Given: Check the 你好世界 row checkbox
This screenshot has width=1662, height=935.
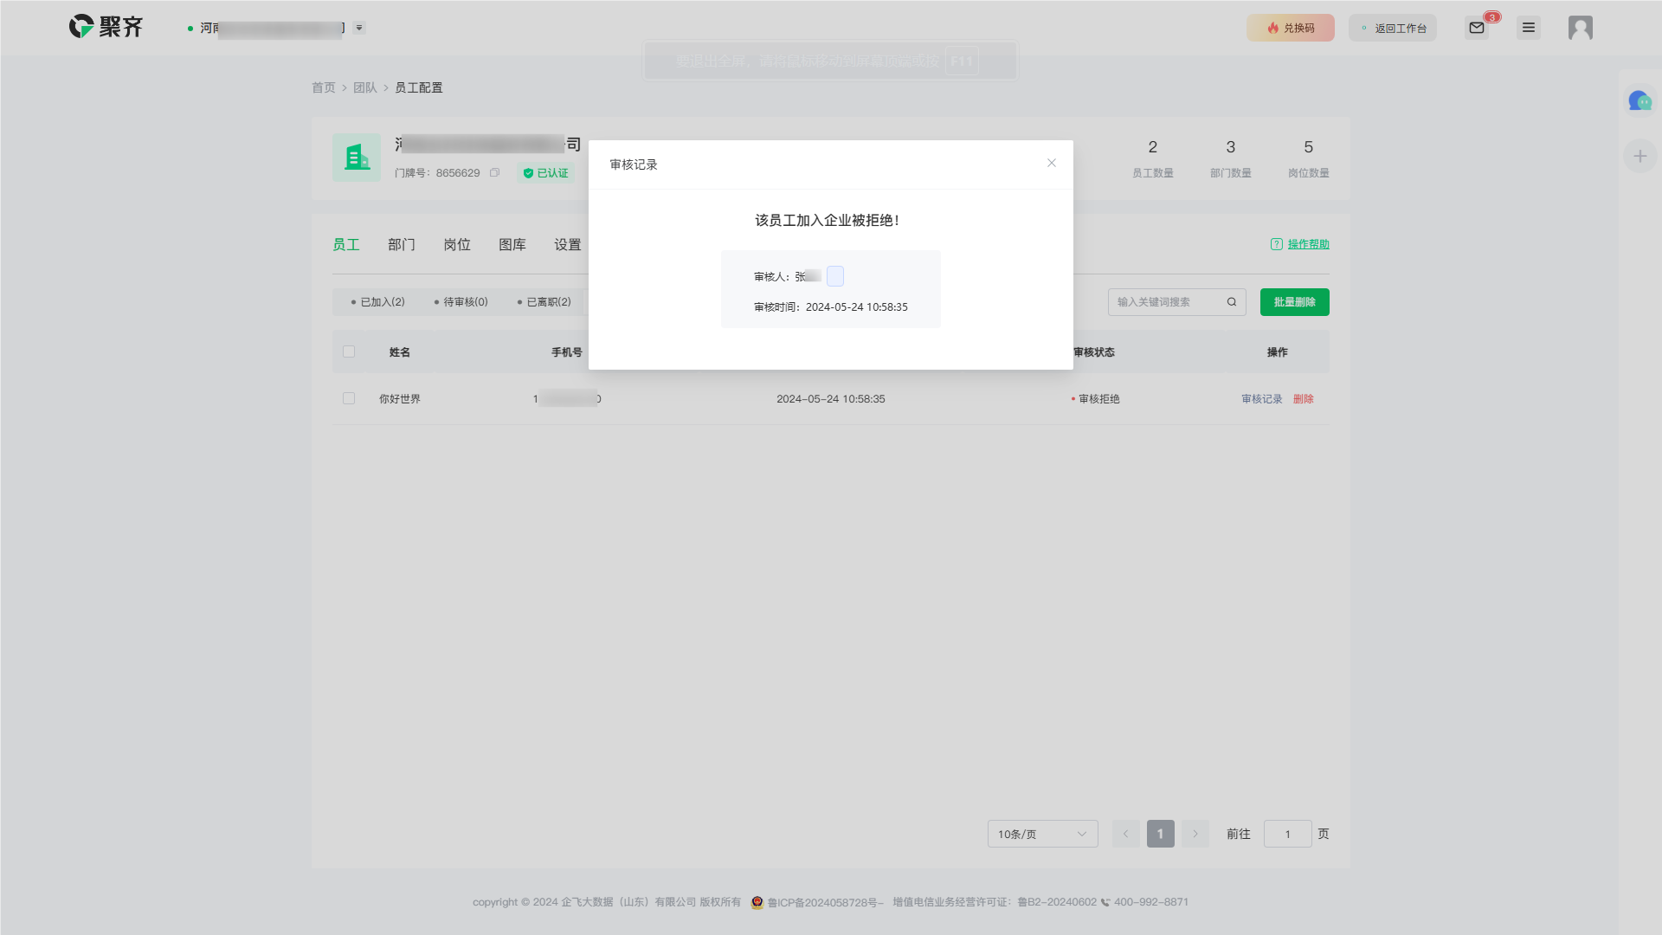Looking at the screenshot, I should 349,398.
